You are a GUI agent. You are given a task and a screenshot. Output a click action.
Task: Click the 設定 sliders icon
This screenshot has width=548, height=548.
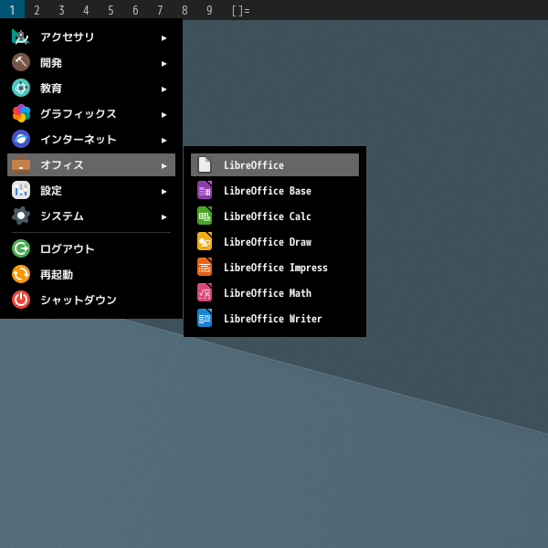pos(21,190)
